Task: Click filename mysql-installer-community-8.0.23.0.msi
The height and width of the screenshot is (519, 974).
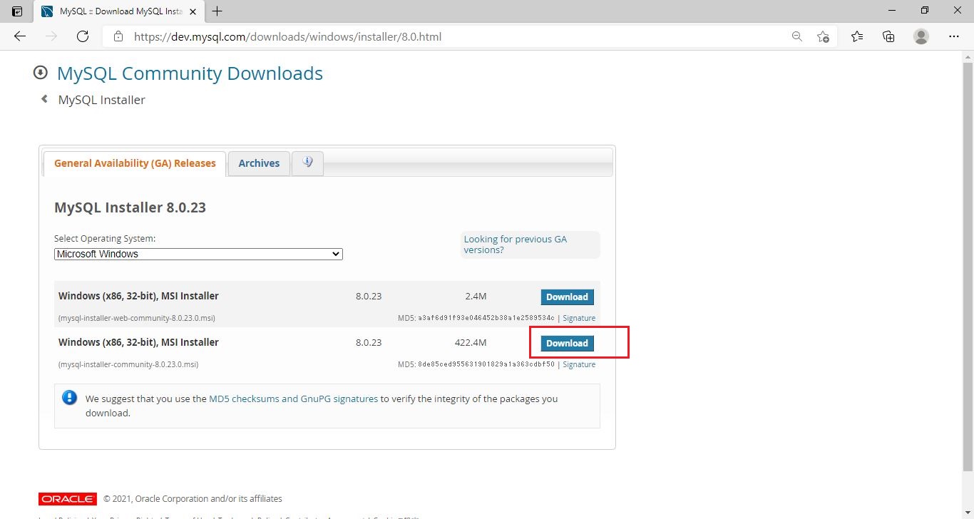Action: [128, 364]
